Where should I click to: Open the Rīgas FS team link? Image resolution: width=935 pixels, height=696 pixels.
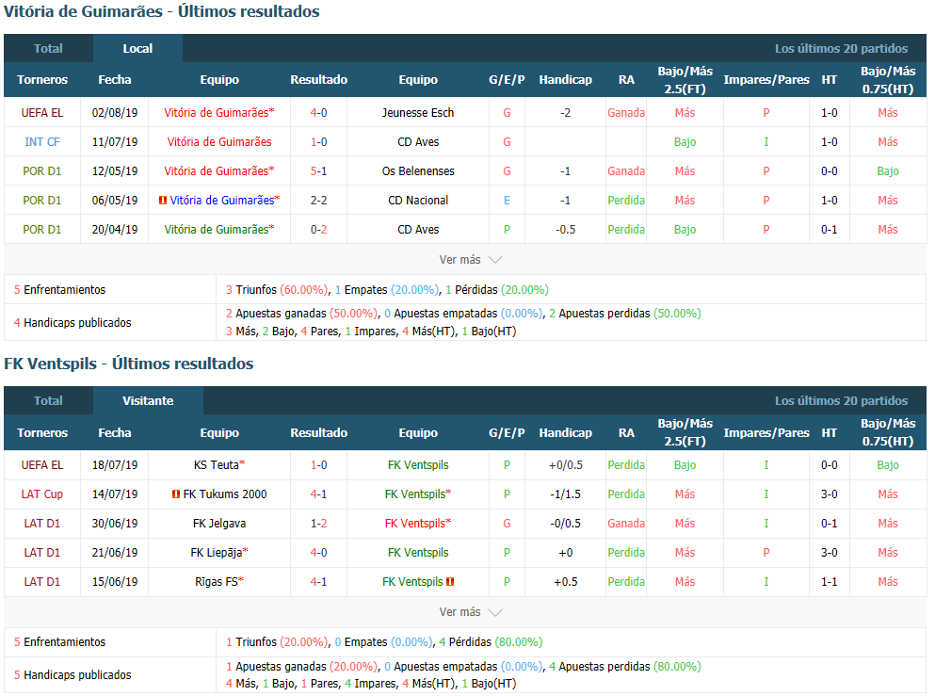[x=216, y=582]
